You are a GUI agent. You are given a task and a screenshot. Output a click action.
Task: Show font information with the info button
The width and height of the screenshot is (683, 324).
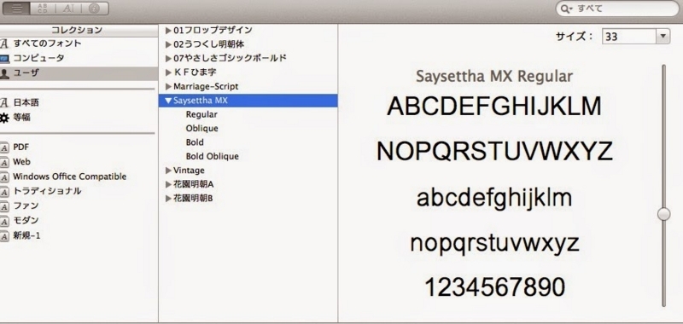pos(95,9)
